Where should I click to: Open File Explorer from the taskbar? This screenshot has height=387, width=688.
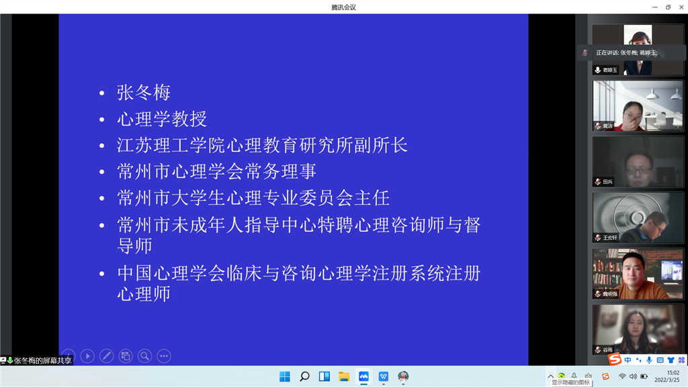[x=344, y=376]
